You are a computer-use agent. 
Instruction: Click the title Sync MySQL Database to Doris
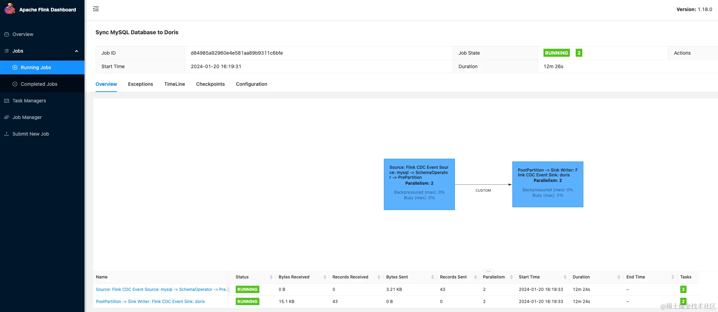coord(137,32)
